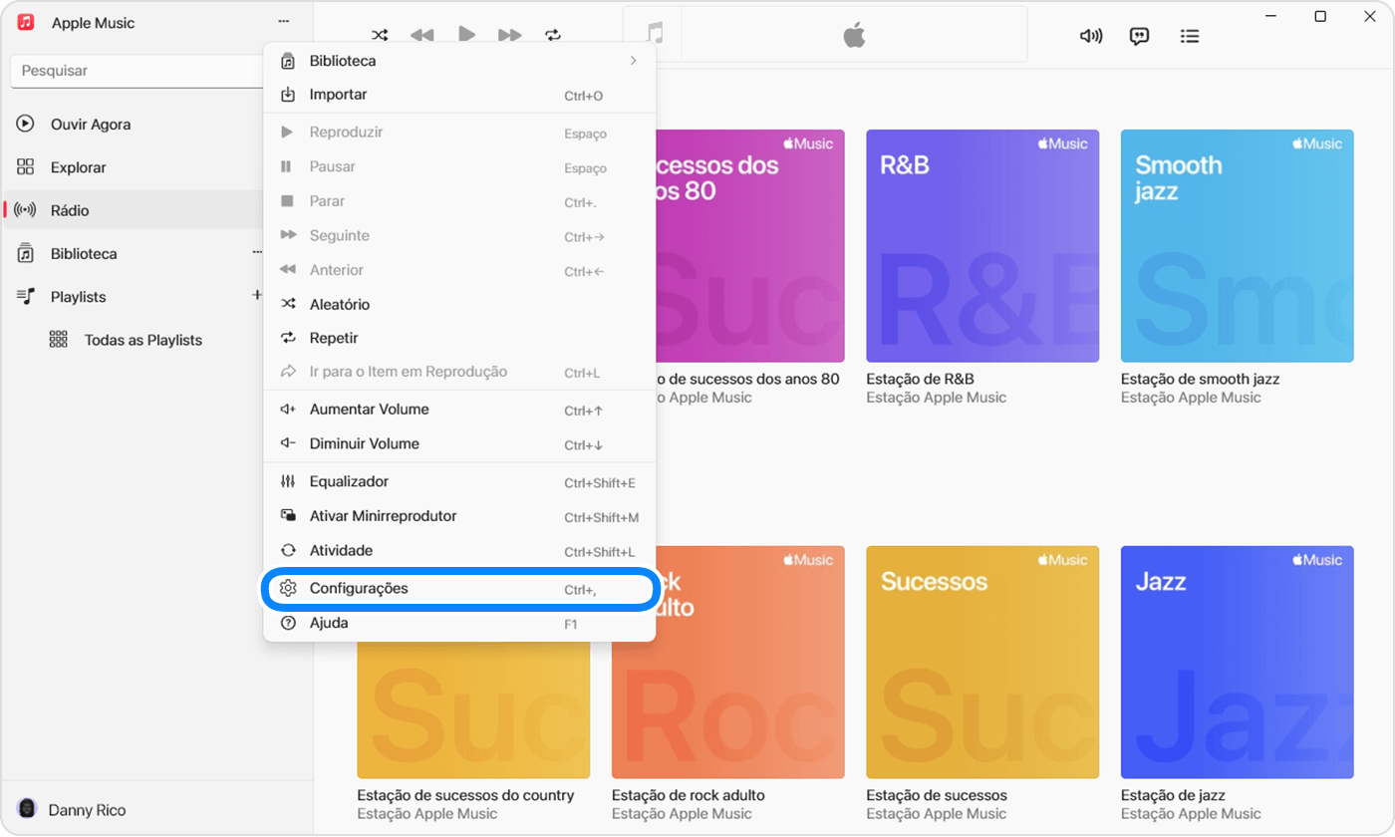1395x837 pixels.
Task: Open the yellow Sucessos station thumbnail
Action: (x=982, y=662)
